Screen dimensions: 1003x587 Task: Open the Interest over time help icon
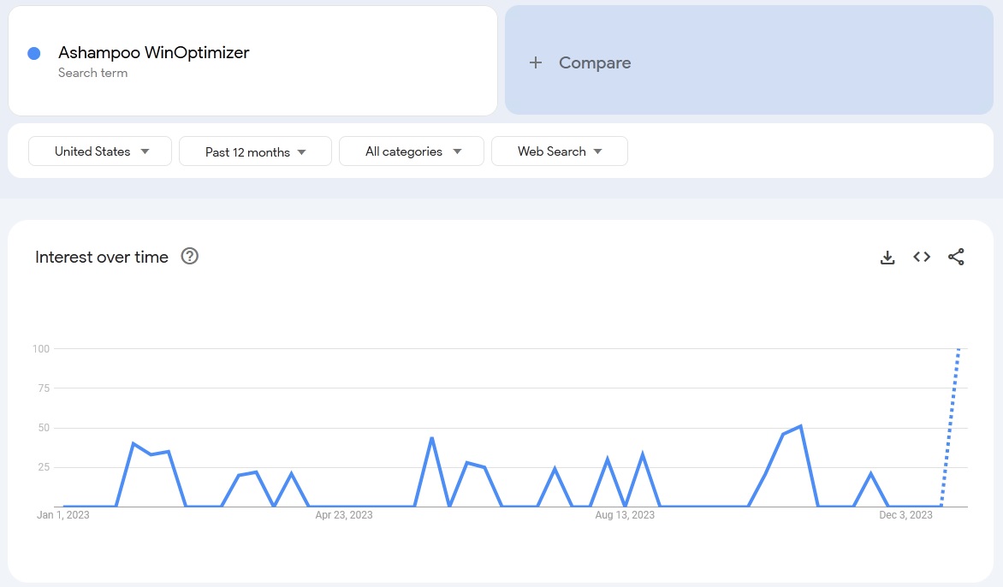coord(190,257)
